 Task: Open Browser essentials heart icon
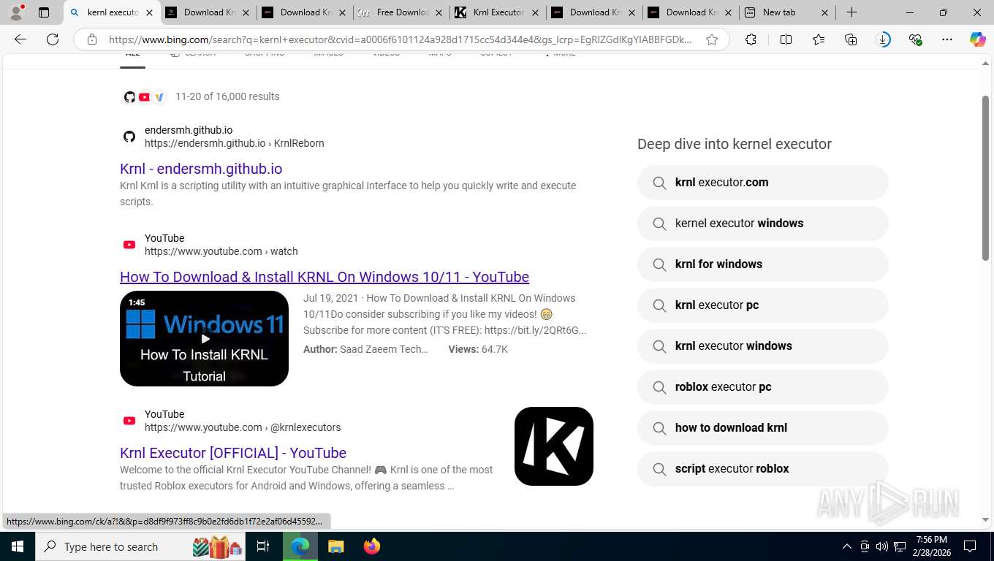pyautogui.click(x=915, y=39)
